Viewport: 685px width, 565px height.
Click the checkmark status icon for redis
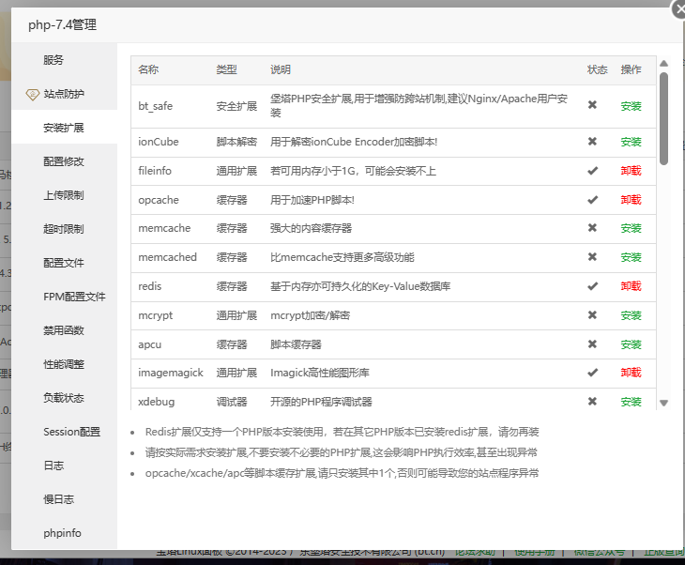(592, 286)
